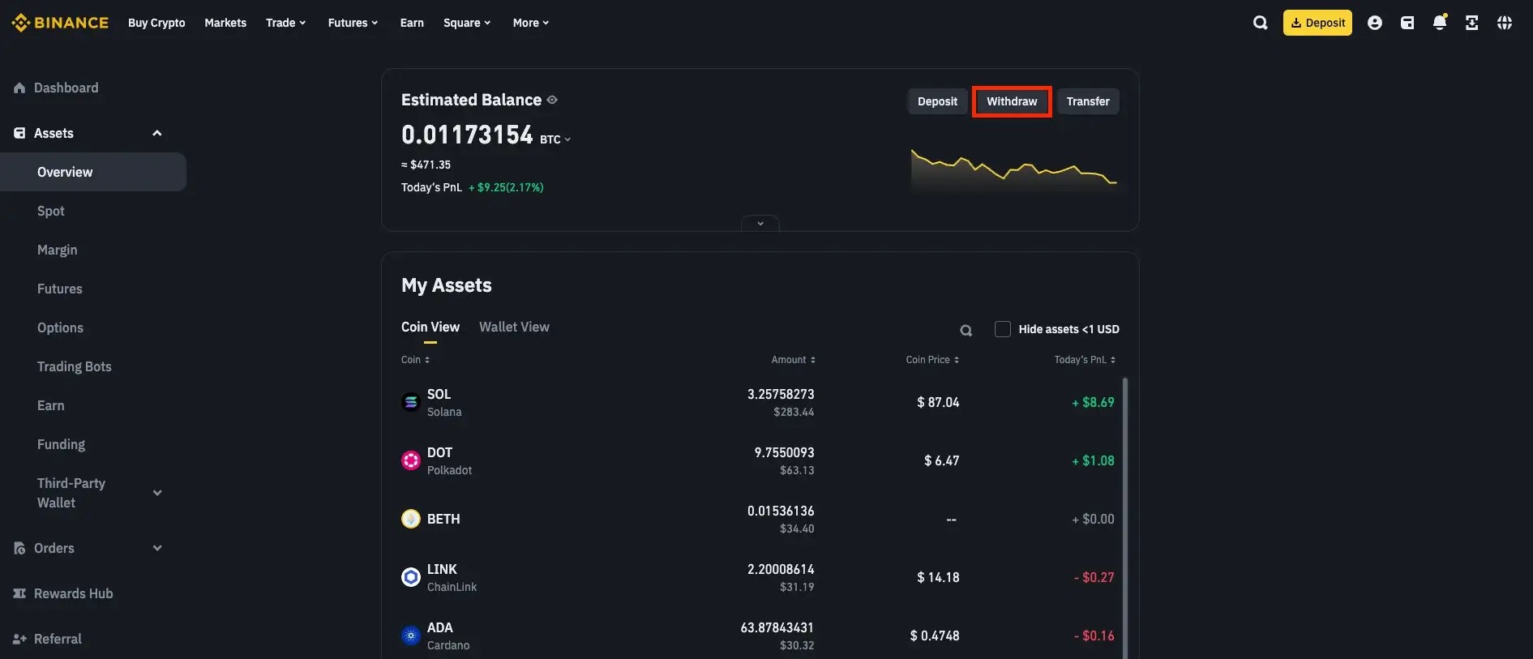Click the yellow Deposit button

tap(1317, 23)
